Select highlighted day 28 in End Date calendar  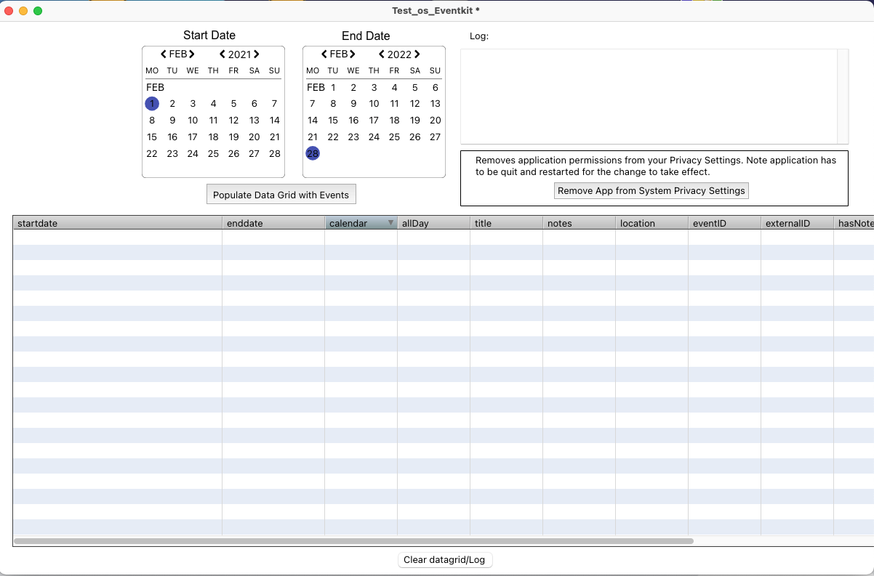313,153
